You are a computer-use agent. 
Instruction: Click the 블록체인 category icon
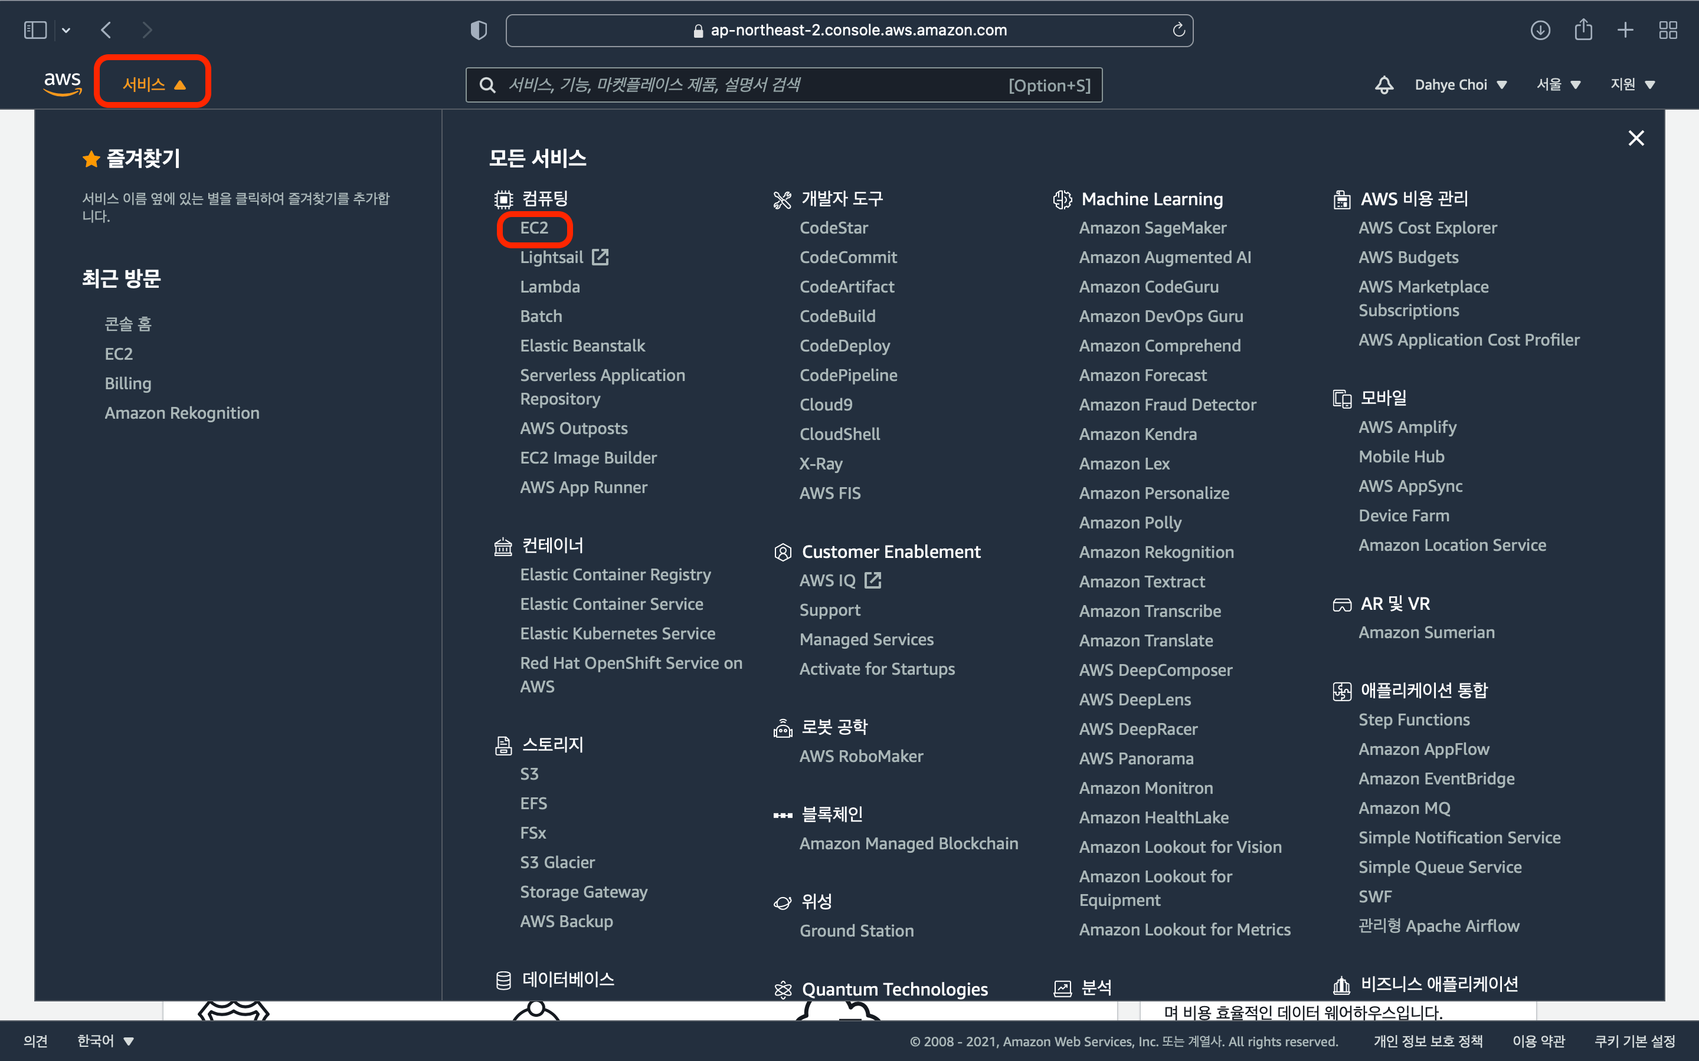pos(782,816)
